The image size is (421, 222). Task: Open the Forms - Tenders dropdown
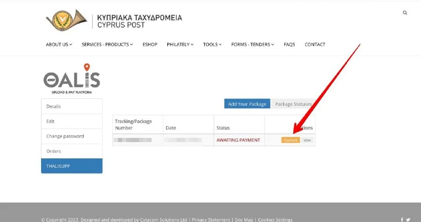[253, 45]
